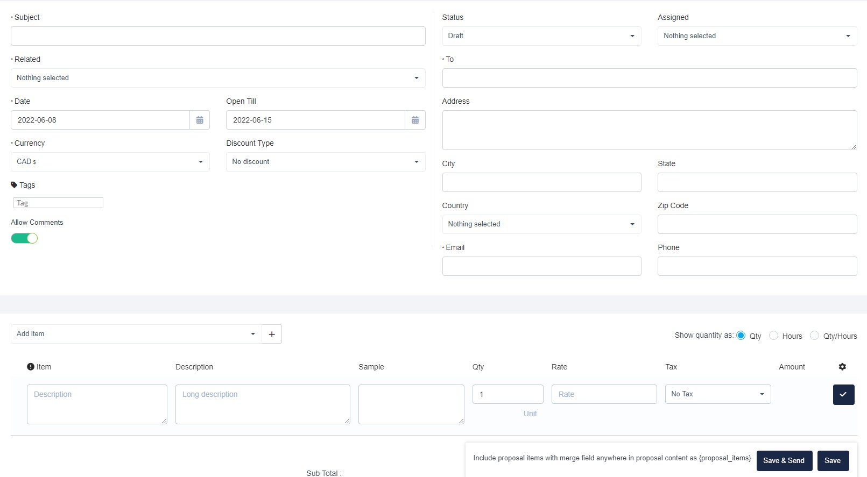Focus the Email input field
The image size is (867, 477).
point(541,266)
